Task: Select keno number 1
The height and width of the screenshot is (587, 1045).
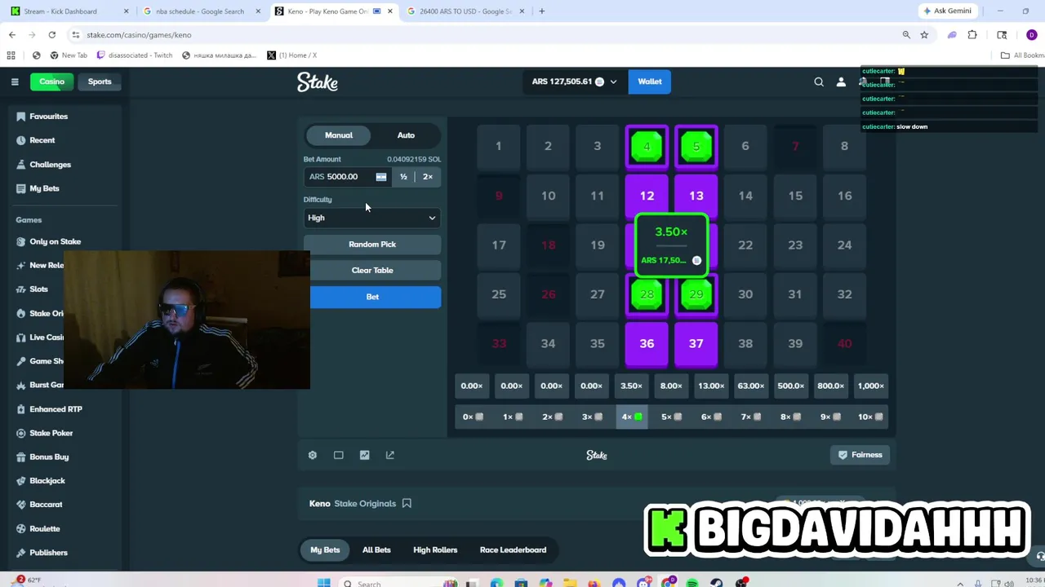Action: 499,147
